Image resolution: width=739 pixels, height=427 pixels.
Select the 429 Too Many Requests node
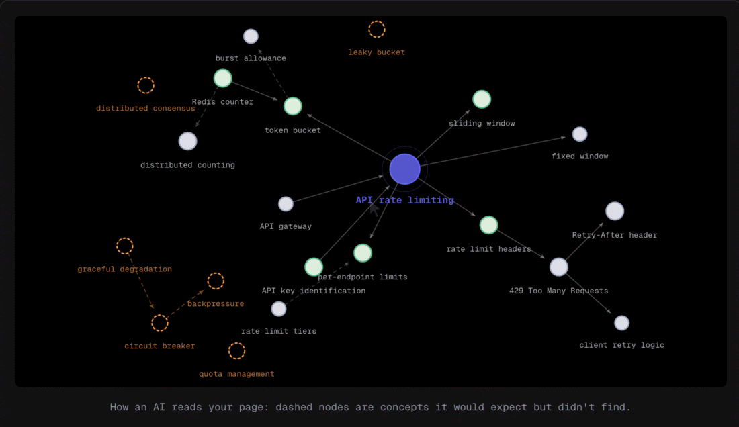click(558, 267)
